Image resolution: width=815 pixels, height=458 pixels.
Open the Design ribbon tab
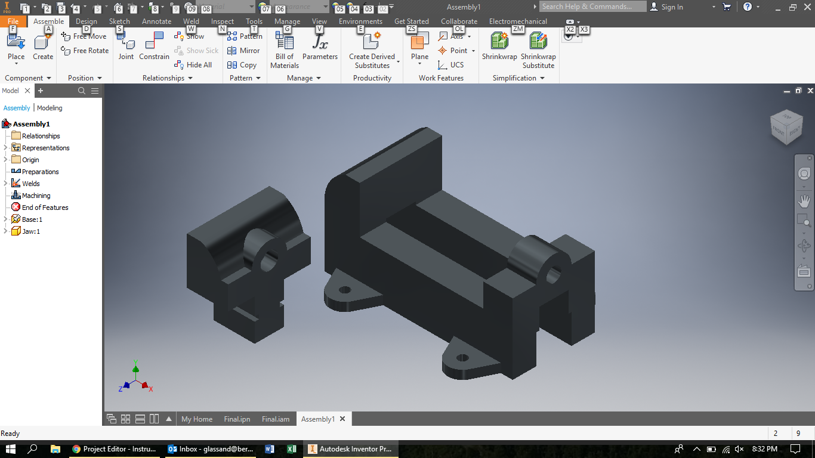87,21
